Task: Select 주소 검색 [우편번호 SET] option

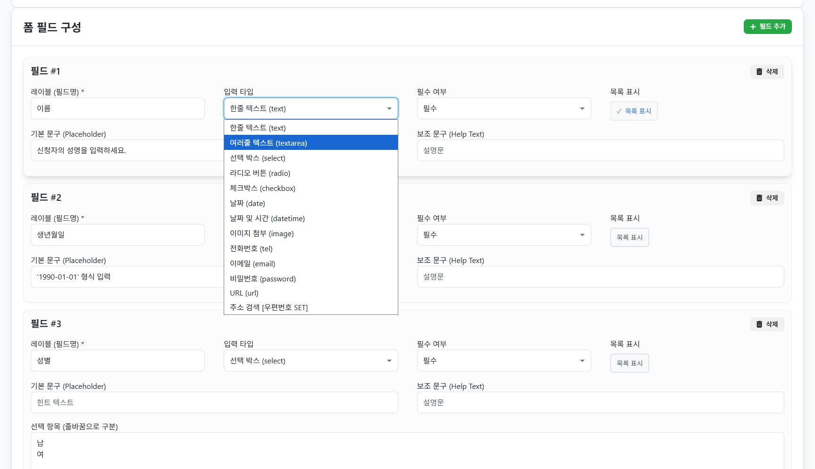Action: [x=311, y=307]
